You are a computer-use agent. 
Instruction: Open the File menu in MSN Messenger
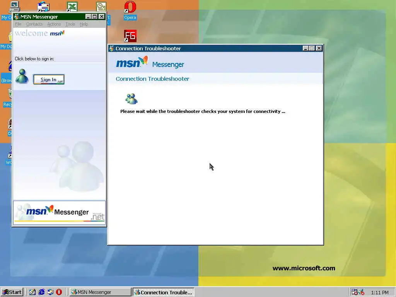pos(18,24)
